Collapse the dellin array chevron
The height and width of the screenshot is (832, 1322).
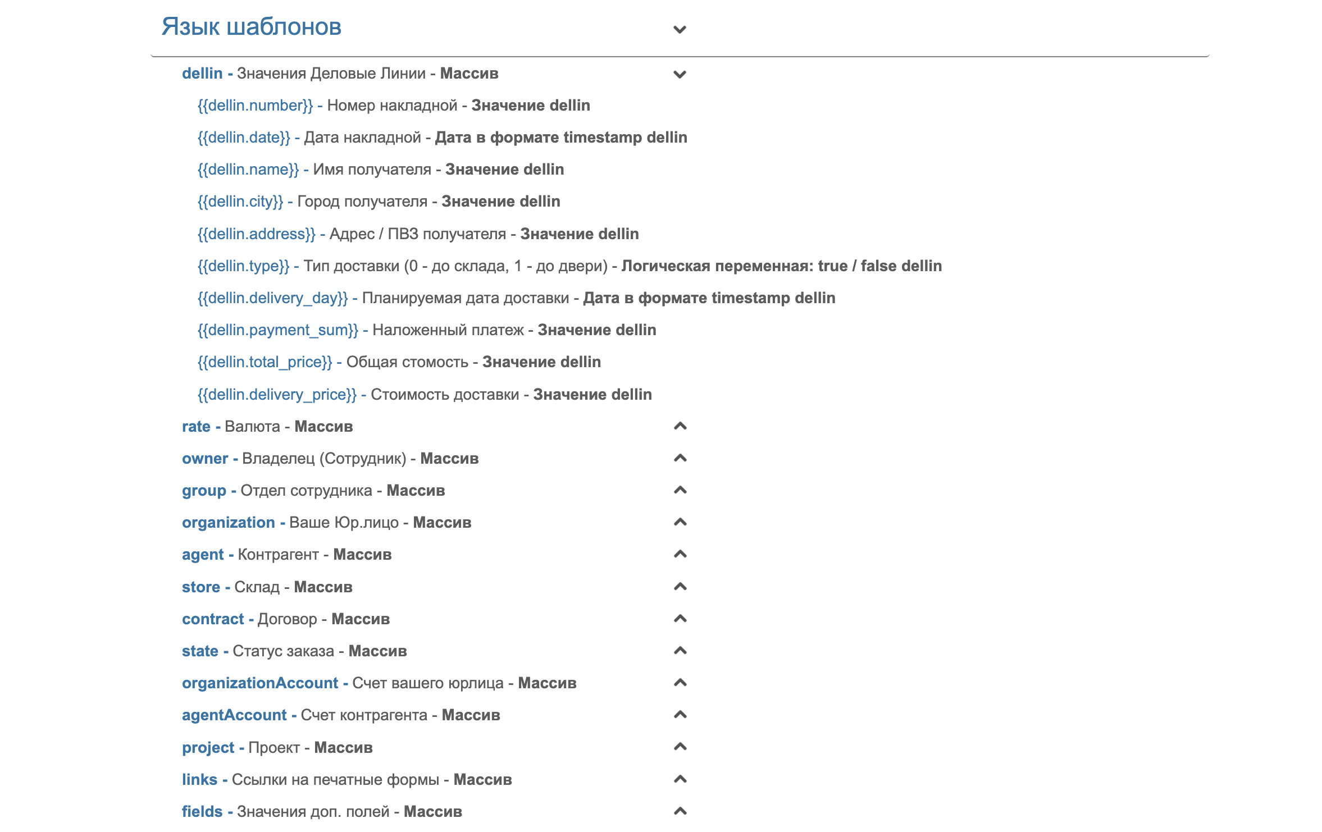click(680, 74)
